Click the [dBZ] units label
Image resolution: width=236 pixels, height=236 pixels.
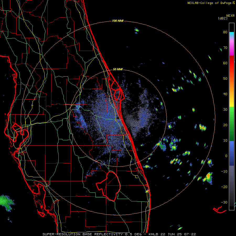pyautogui.click(x=223, y=18)
